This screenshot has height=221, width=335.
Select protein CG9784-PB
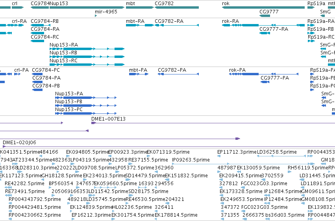[x=37, y=90]
